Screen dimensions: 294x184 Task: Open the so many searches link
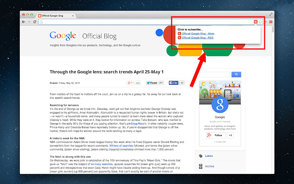coord(102,164)
